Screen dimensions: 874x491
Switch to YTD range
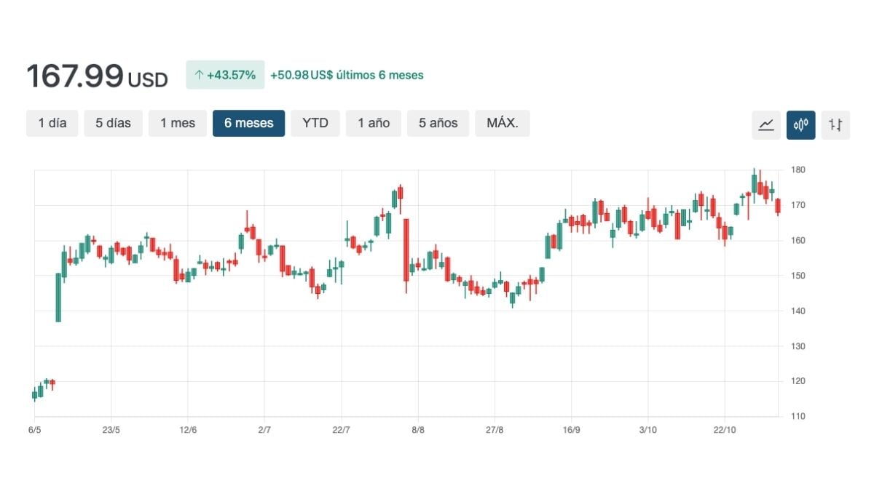click(x=315, y=123)
